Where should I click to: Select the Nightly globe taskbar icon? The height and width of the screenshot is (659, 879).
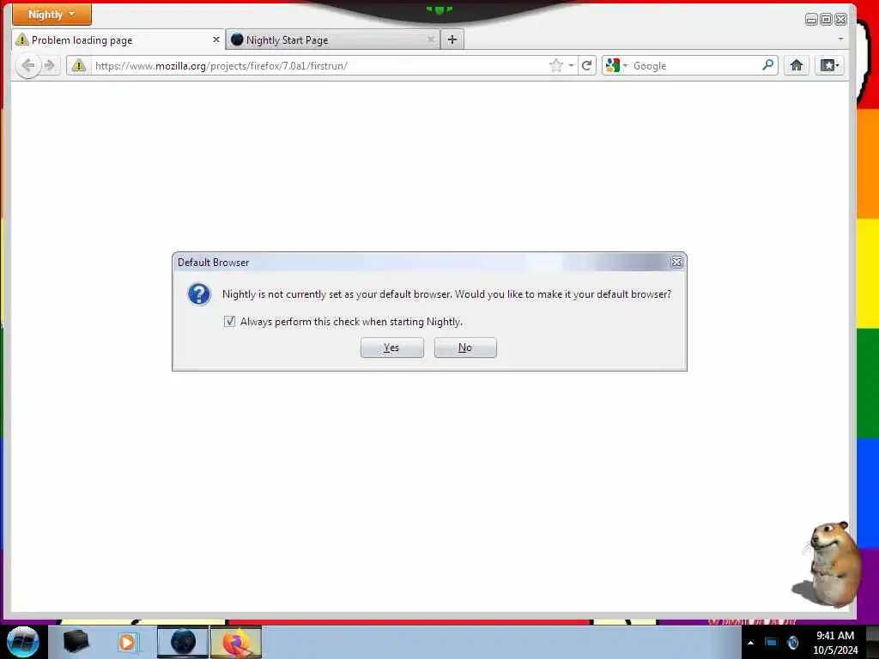pyautogui.click(x=183, y=642)
